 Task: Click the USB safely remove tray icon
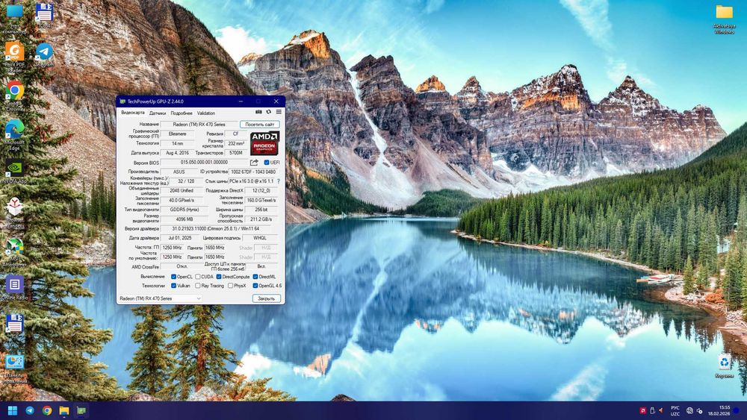click(652, 410)
